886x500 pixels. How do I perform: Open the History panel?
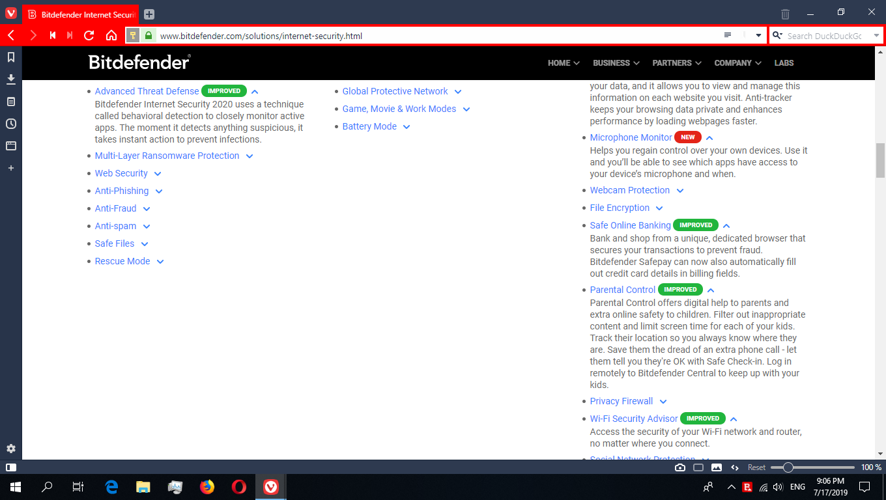click(11, 124)
